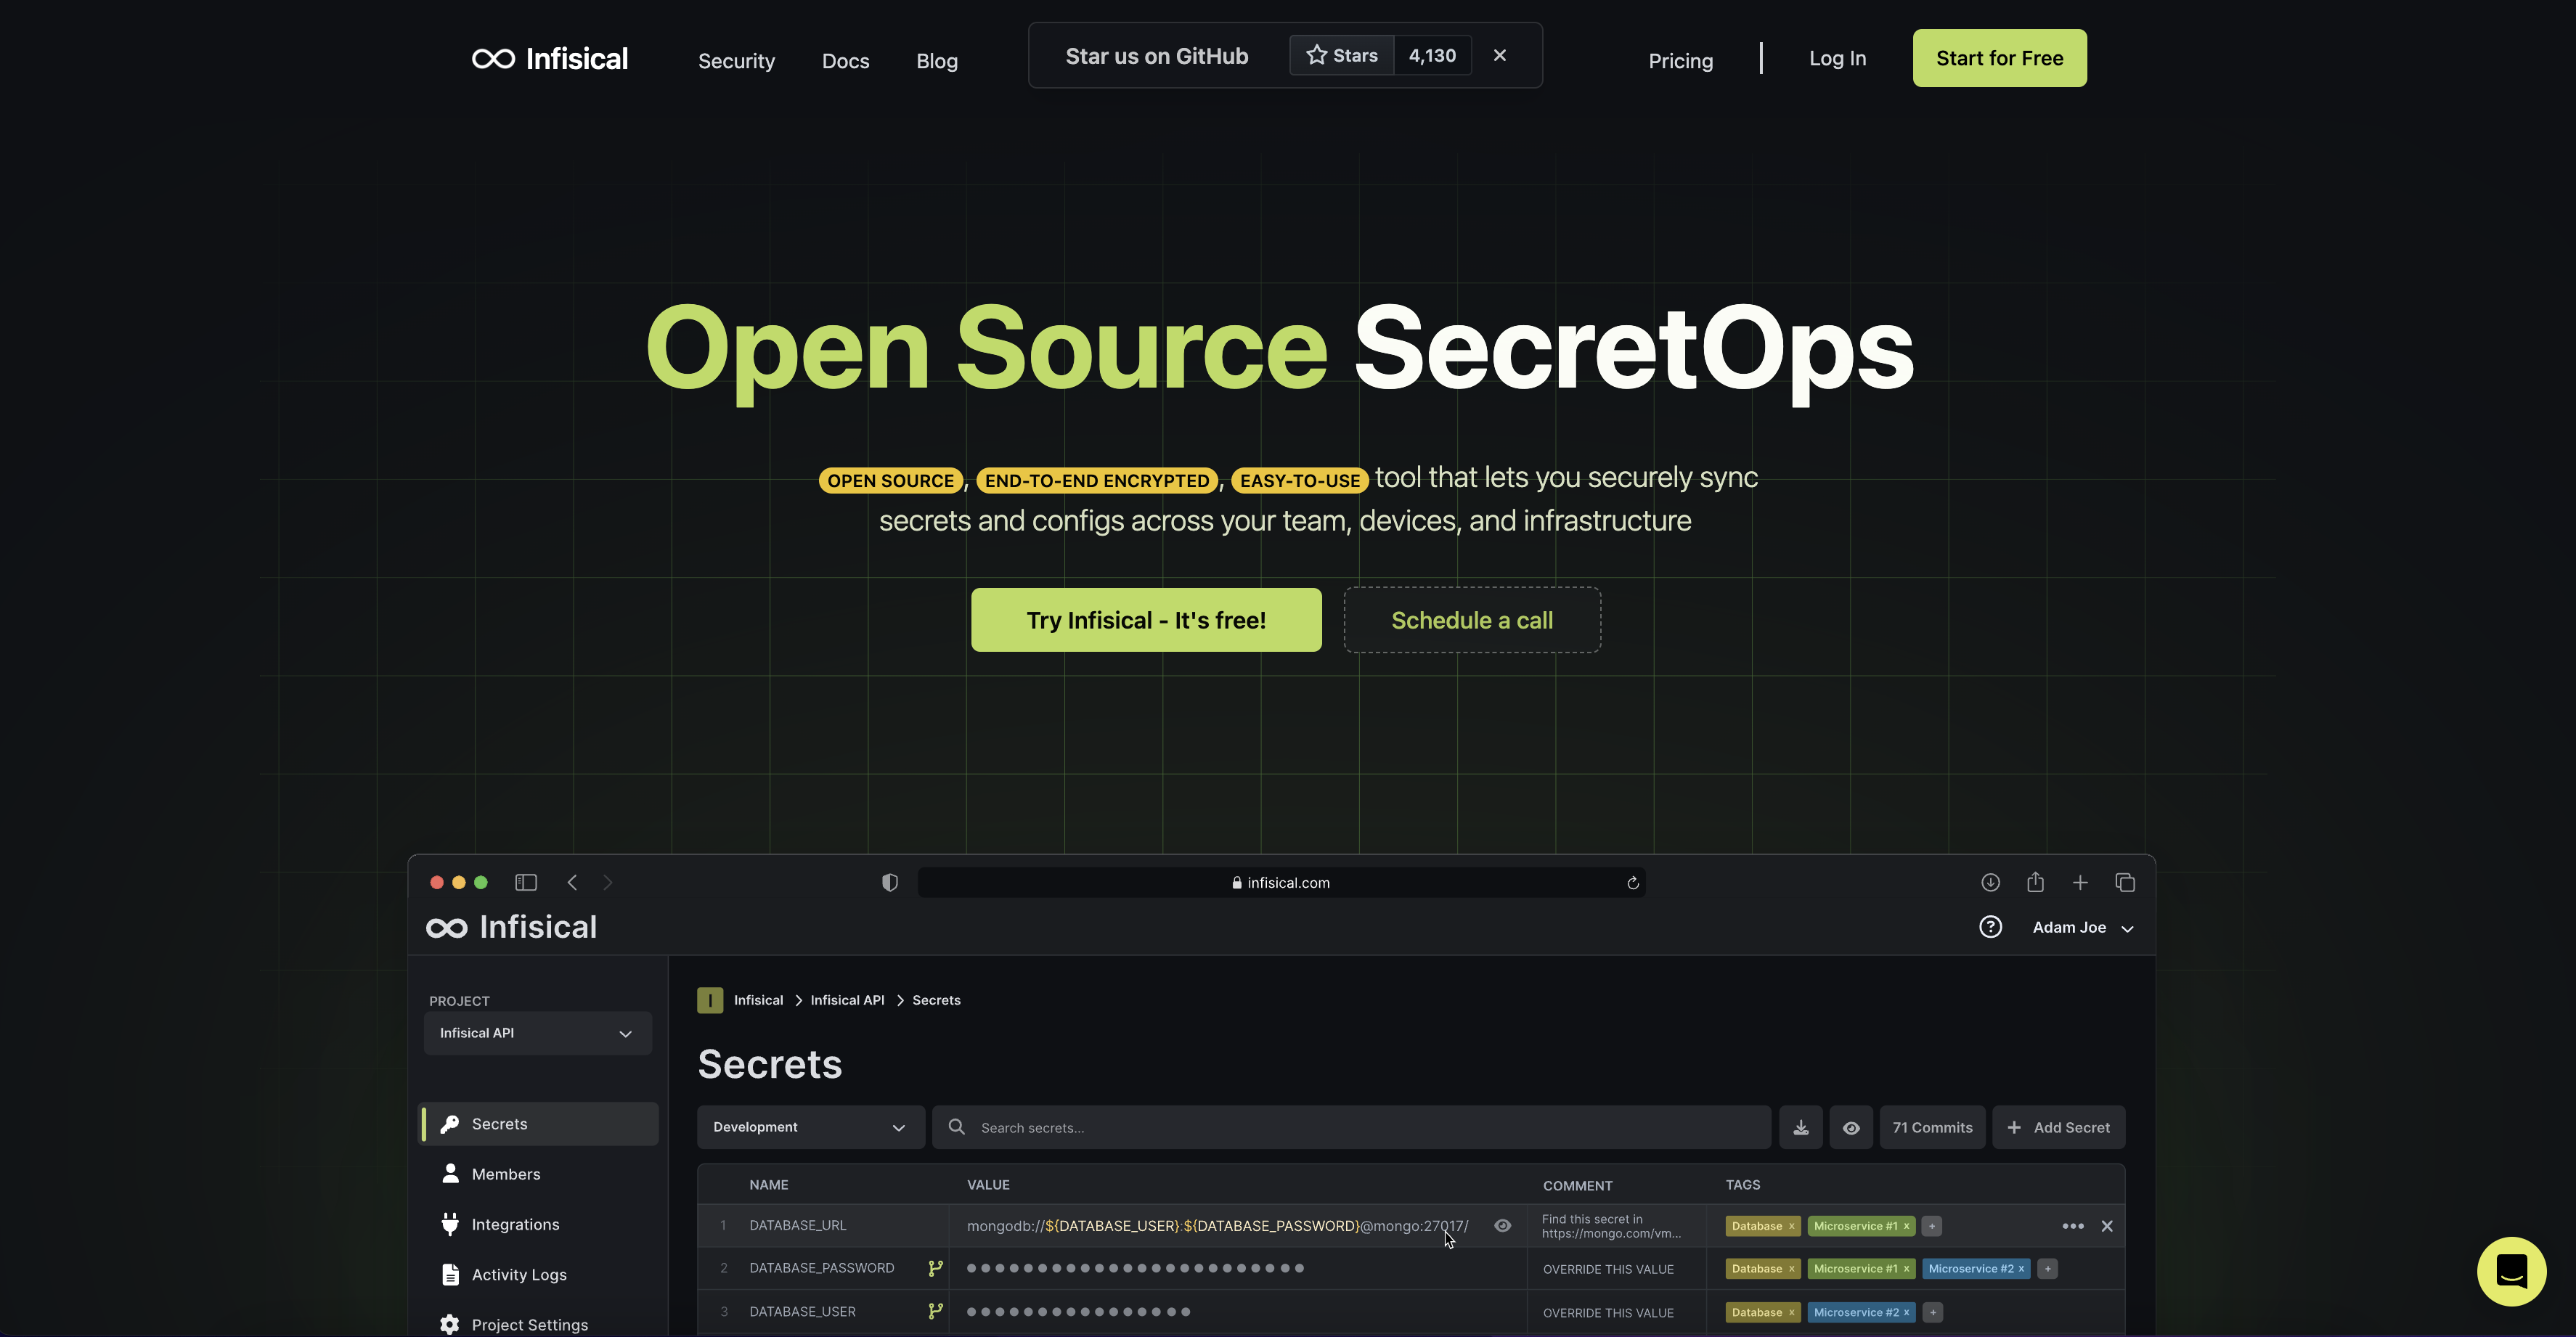Toggle visibility eye on DATABASE_URL value
Viewport: 2576px width, 1337px height.
click(1502, 1226)
